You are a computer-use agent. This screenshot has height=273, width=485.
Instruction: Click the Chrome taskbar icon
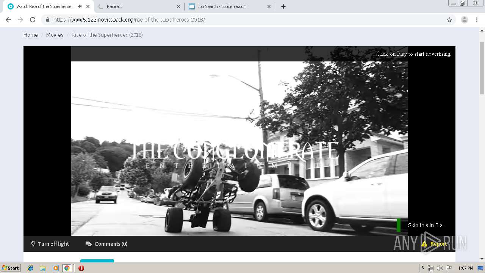click(67, 268)
